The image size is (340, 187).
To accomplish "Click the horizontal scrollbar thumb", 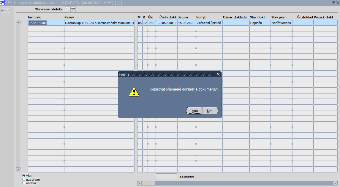I will point(148,183).
